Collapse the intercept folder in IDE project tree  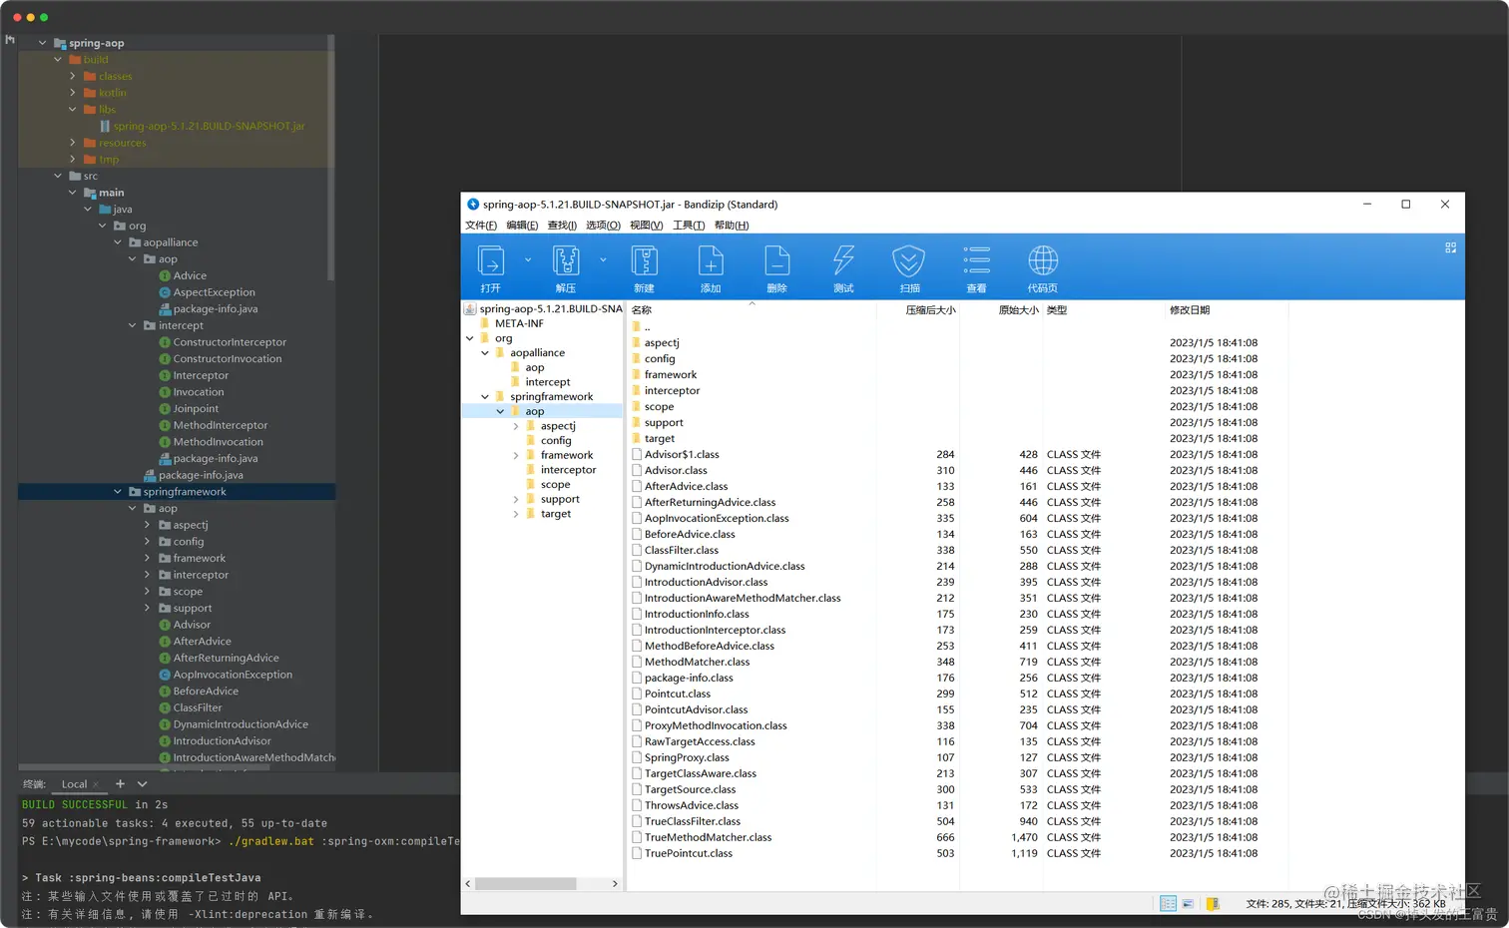tap(132, 325)
